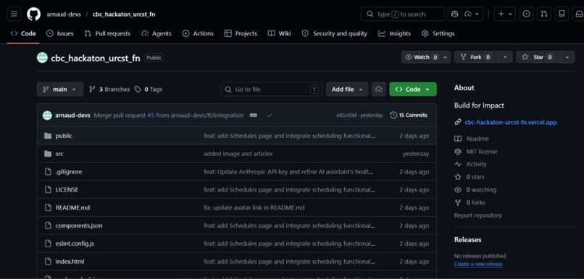Open the Create new plus menu

505,14
